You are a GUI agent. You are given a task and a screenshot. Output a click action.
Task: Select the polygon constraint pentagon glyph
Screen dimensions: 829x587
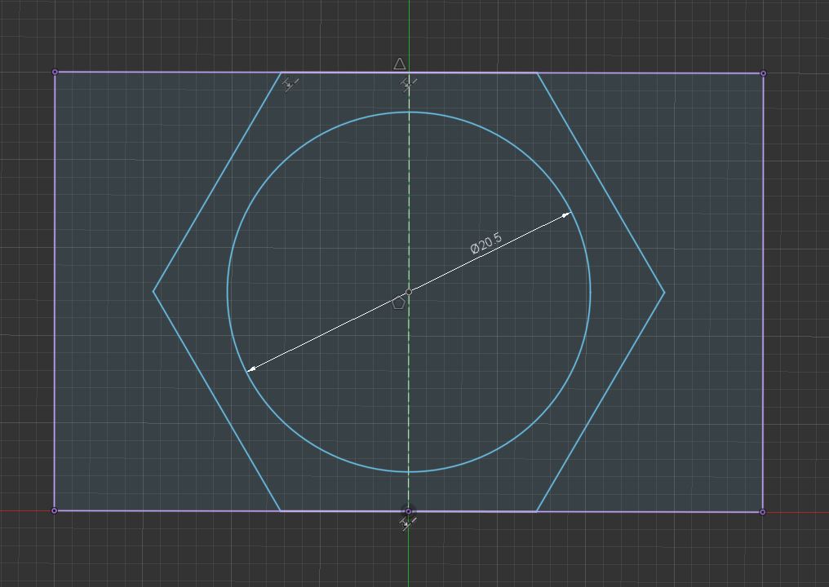[399, 302]
